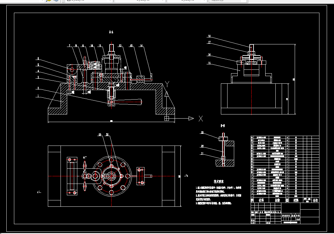
Task: Select the 技术要求 heading text
Action: (219, 182)
